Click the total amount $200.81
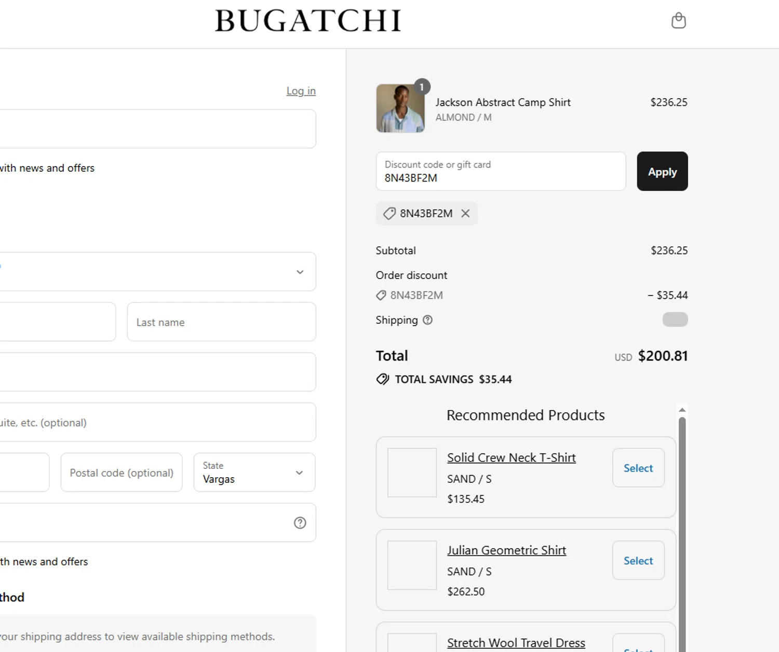Viewport: 779px width, 652px height. pyautogui.click(x=663, y=356)
